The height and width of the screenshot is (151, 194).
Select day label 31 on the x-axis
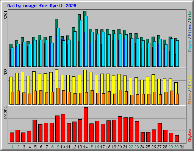tap(182, 147)
